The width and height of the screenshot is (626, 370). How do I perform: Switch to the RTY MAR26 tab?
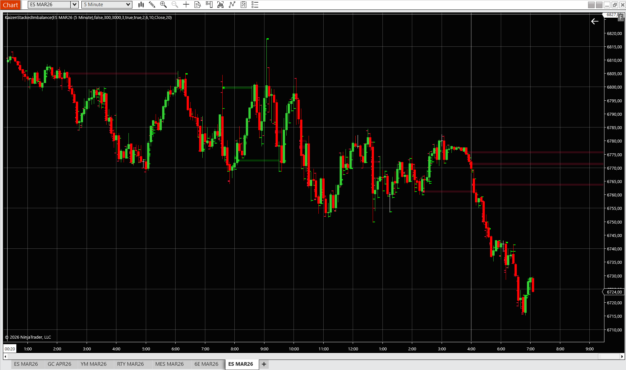[x=130, y=364]
